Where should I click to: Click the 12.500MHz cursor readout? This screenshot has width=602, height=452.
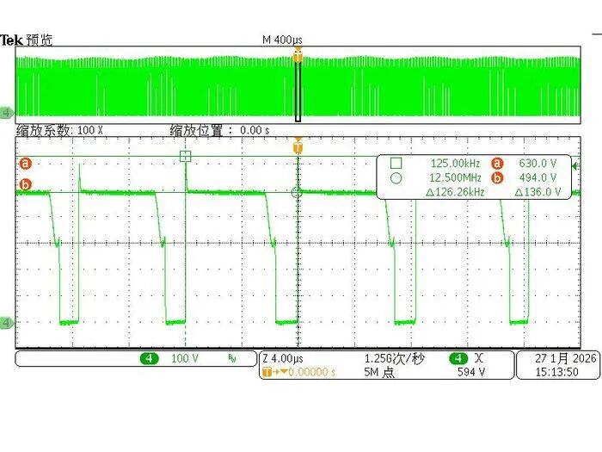click(x=455, y=178)
